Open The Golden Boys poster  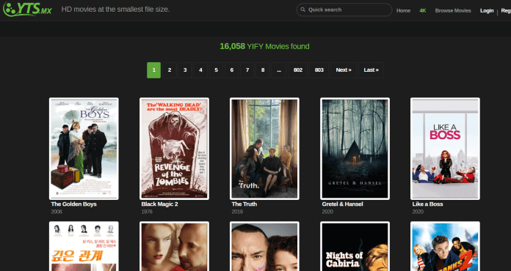[84, 149]
